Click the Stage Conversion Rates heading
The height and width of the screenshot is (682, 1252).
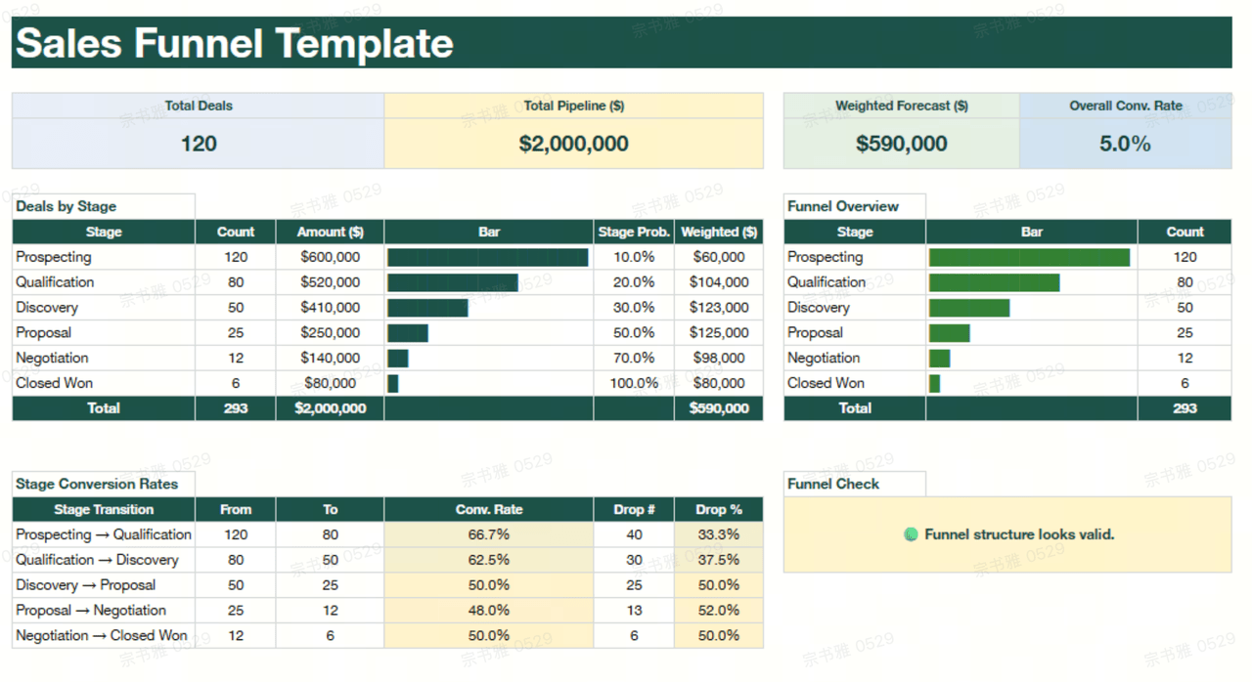click(97, 484)
